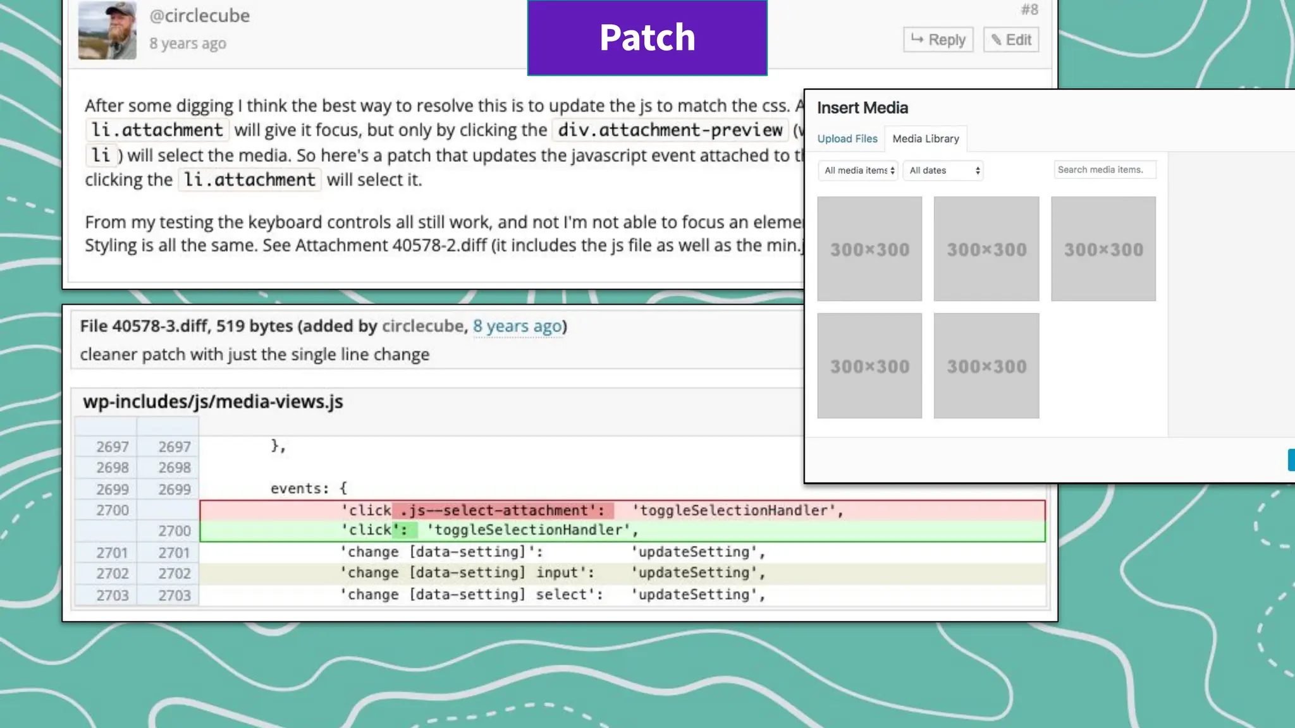The width and height of the screenshot is (1295, 728).
Task: Click the Edit button on the comment
Action: click(x=1010, y=40)
